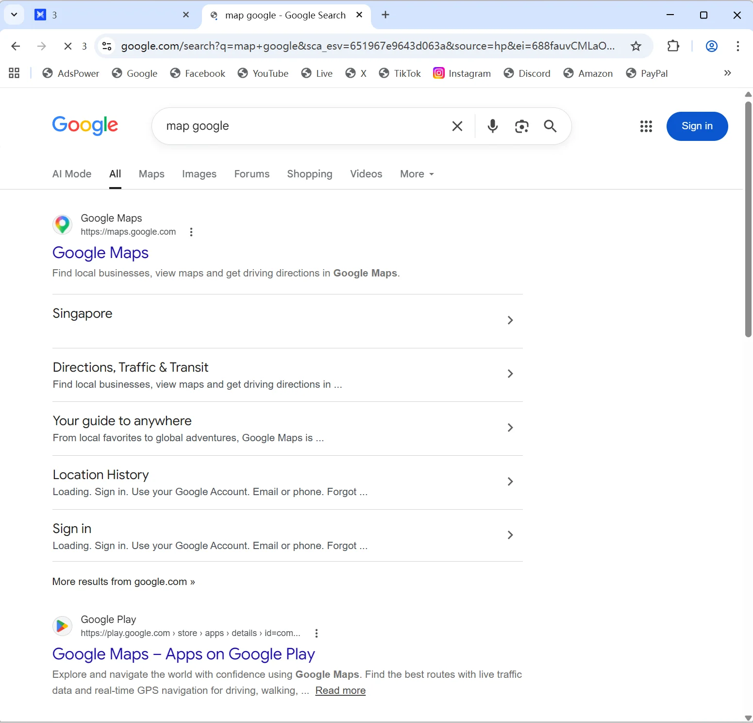Image resolution: width=753 pixels, height=723 pixels.
Task: Expand Directions, Traffic & Transit chevron
Action: (x=510, y=374)
